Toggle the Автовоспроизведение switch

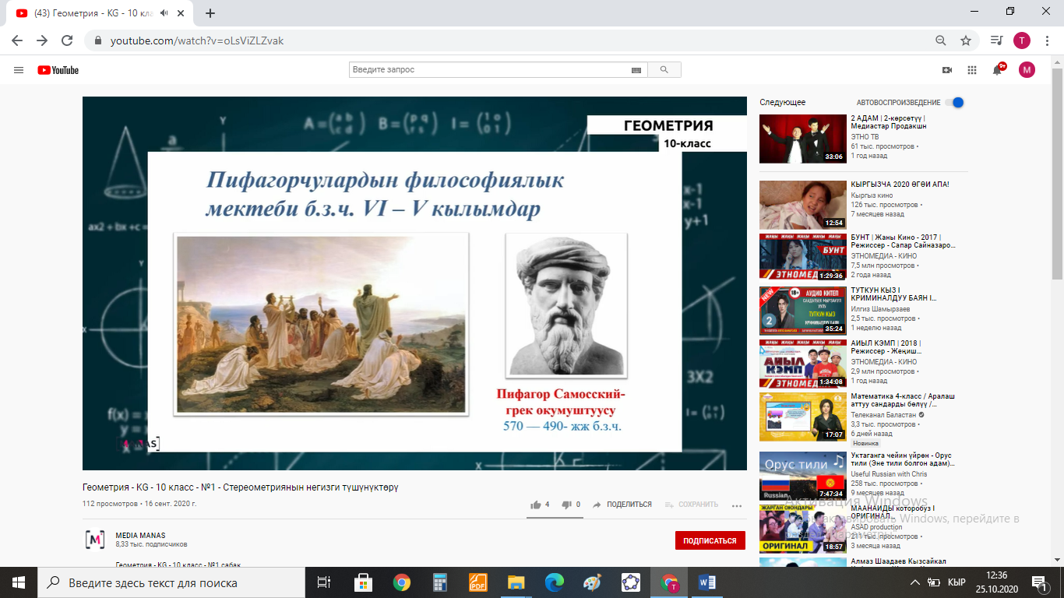coord(955,102)
